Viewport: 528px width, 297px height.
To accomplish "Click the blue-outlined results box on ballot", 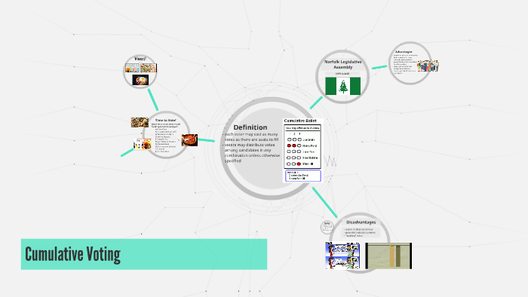I will tap(303, 176).
